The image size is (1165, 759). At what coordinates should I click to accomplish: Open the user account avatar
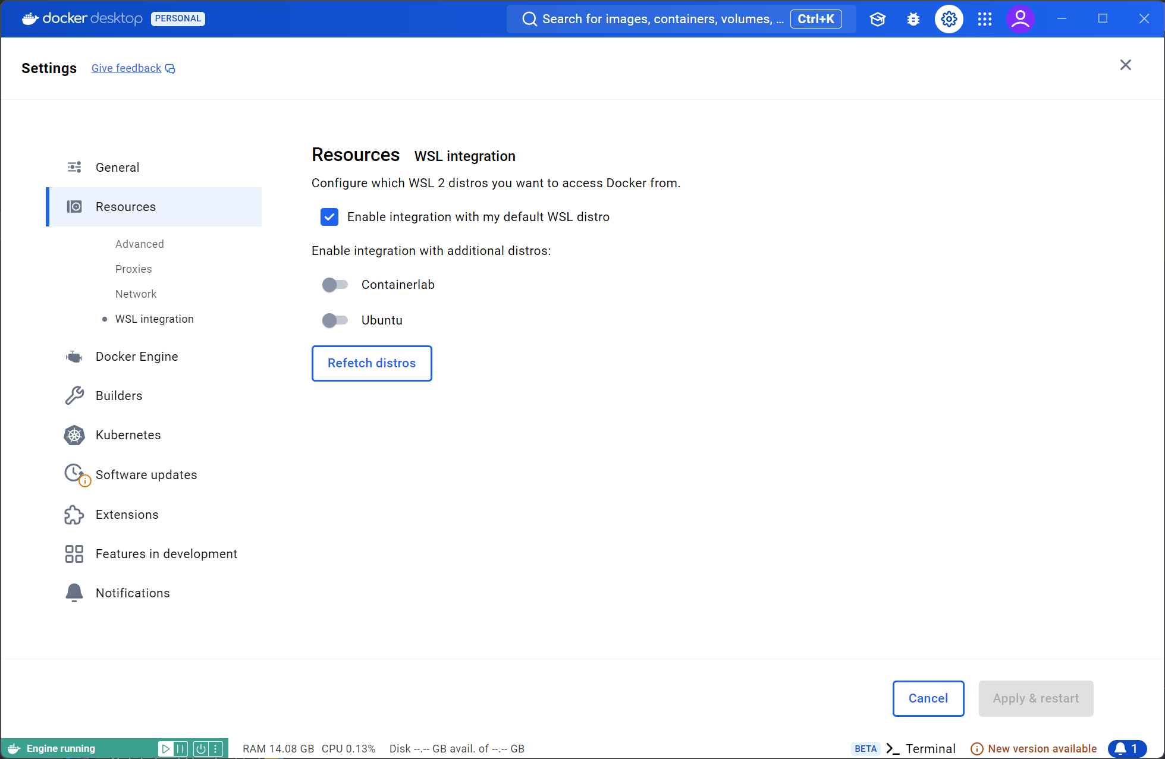[1020, 19]
